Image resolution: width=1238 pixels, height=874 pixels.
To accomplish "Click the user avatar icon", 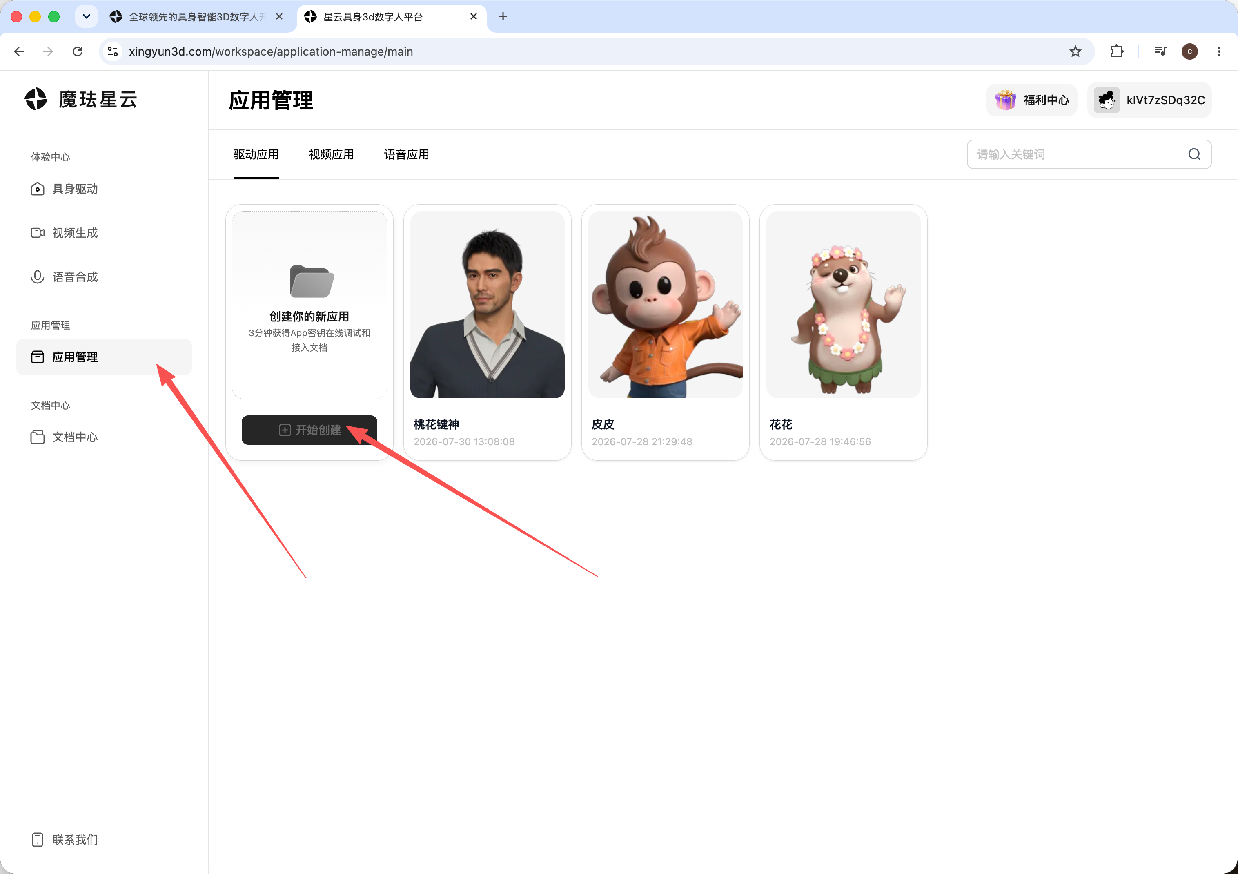I will tap(1107, 100).
